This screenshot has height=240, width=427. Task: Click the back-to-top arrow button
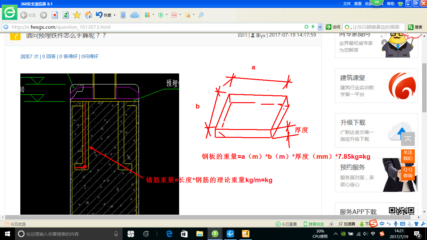pos(408,139)
